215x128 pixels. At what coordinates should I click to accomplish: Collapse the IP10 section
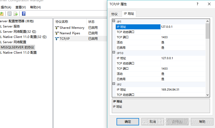pyautogui.click(x=114, y=52)
